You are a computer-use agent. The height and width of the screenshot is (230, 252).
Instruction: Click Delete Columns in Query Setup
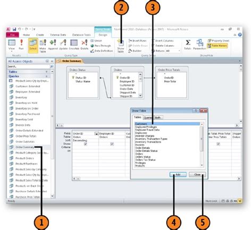pos(163,46)
